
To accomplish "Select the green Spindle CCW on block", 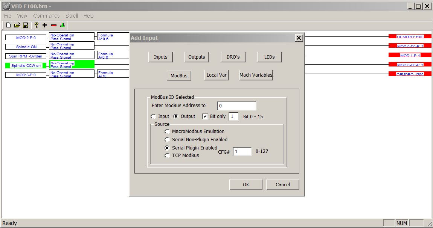I will click(x=26, y=65).
